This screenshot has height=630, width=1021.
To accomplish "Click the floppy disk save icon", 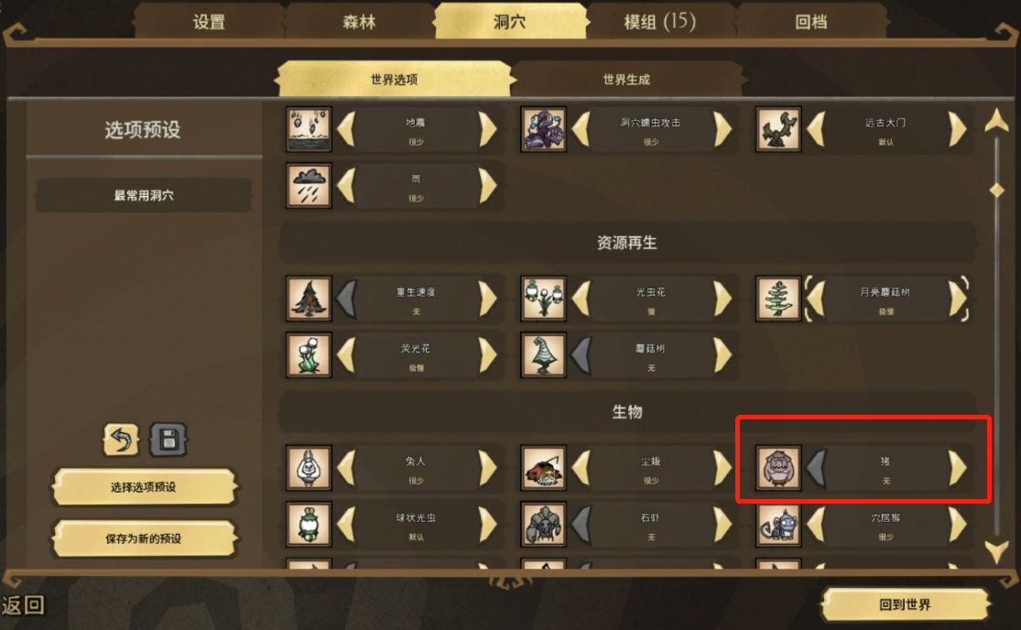I will pos(168,440).
